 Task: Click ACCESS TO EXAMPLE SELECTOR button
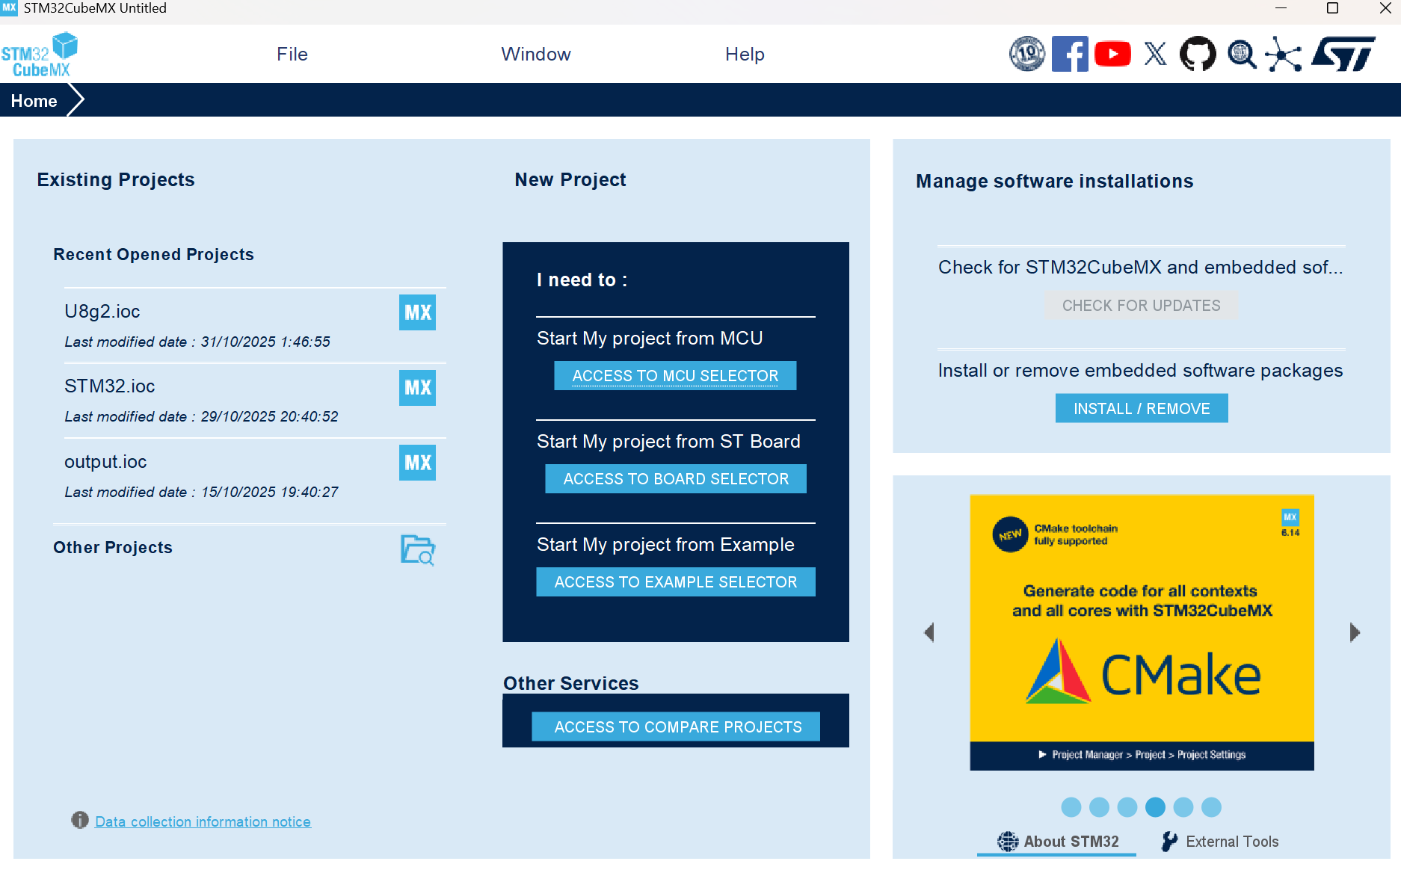click(x=676, y=582)
